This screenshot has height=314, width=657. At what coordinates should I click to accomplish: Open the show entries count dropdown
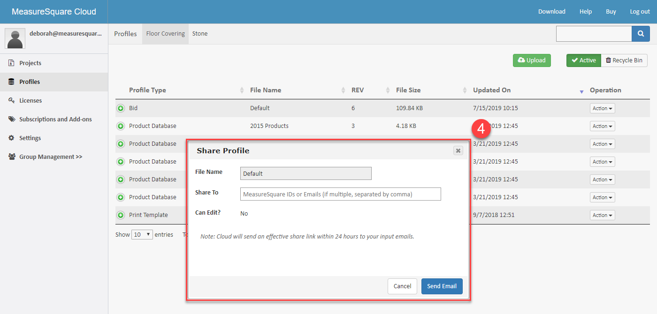click(142, 234)
